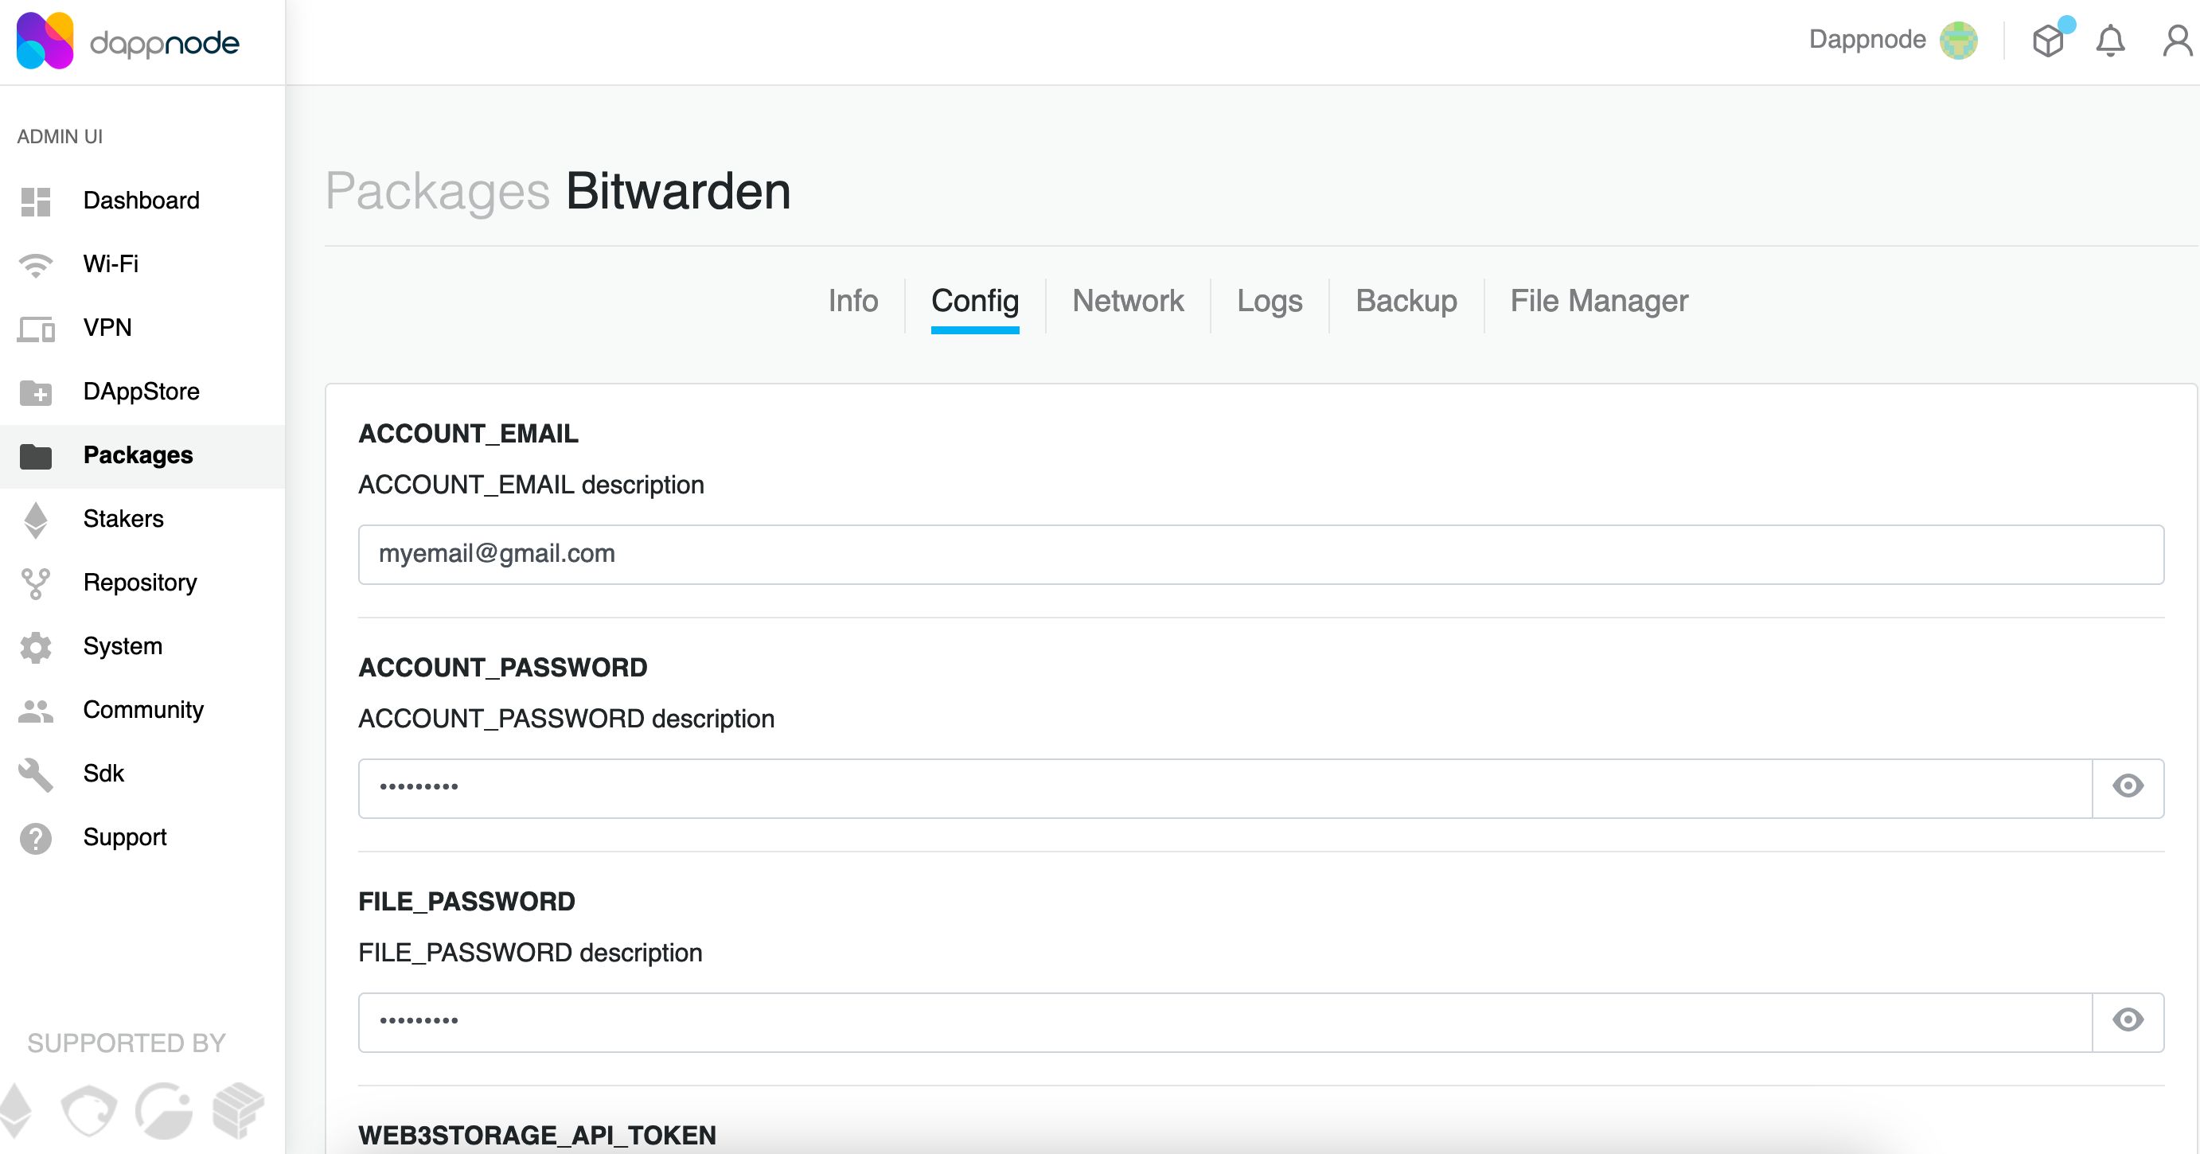Click the dappnode logo
The width and height of the screenshot is (2200, 1154).
pyautogui.click(x=128, y=41)
